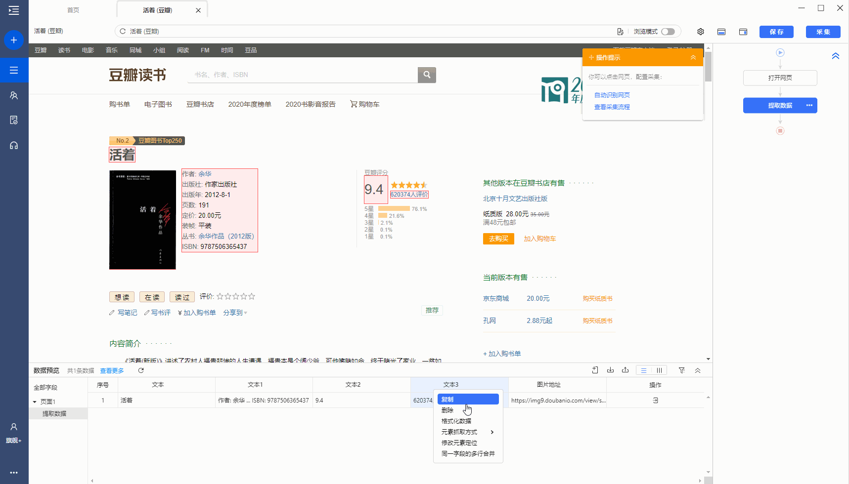Open the filter icon in data preview
The width and height of the screenshot is (849, 484).
[681, 370]
